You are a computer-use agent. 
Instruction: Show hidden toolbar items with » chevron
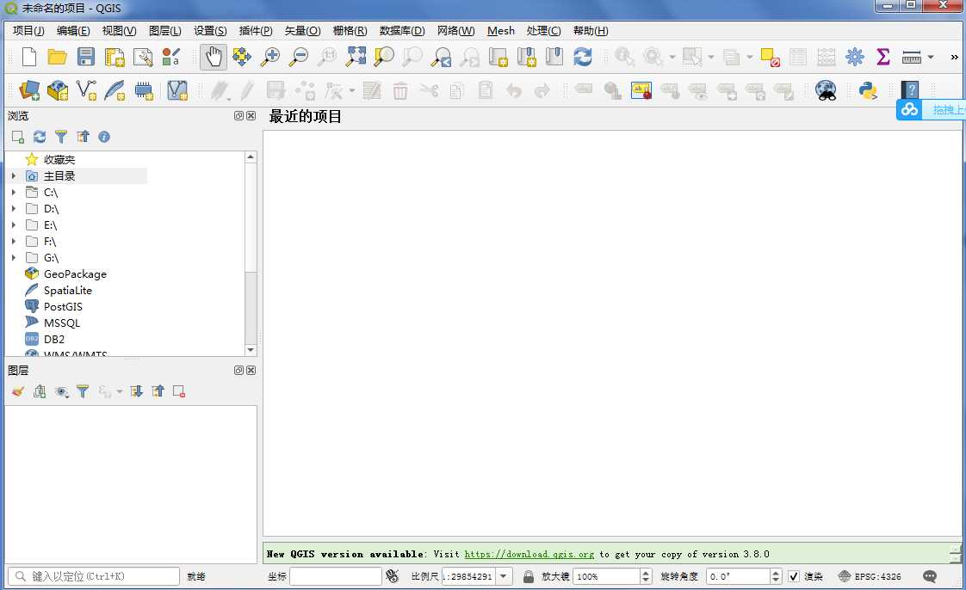click(954, 57)
